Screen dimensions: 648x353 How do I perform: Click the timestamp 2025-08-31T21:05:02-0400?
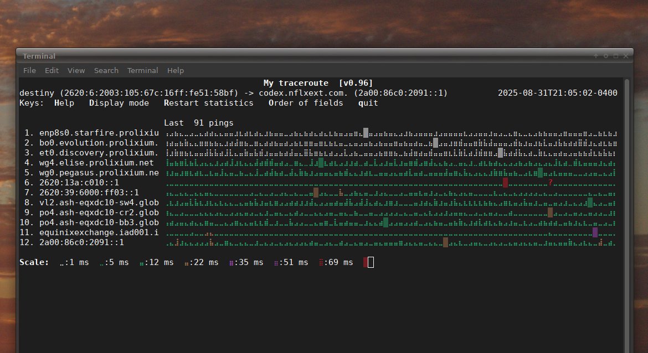click(558, 93)
